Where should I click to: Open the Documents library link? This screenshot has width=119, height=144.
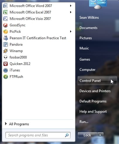tap(88, 28)
